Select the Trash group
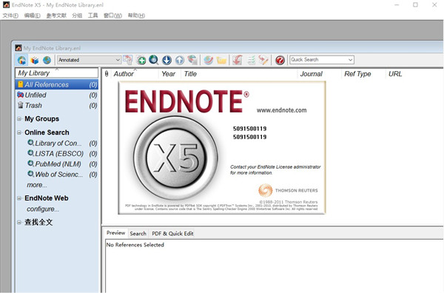Screen dimensions: 444x293 (57, 106)
